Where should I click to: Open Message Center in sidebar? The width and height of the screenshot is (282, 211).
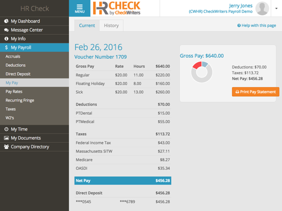point(34,30)
